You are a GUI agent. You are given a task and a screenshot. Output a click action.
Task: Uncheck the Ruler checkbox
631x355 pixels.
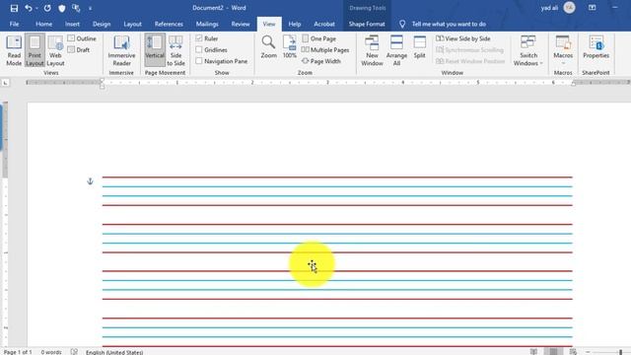click(x=199, y=38)
